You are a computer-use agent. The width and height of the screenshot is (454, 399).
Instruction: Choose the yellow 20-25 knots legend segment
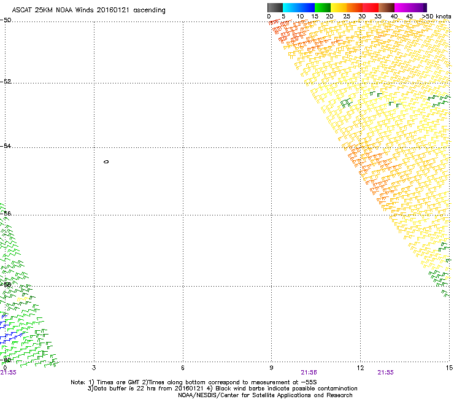pos(339,7)
